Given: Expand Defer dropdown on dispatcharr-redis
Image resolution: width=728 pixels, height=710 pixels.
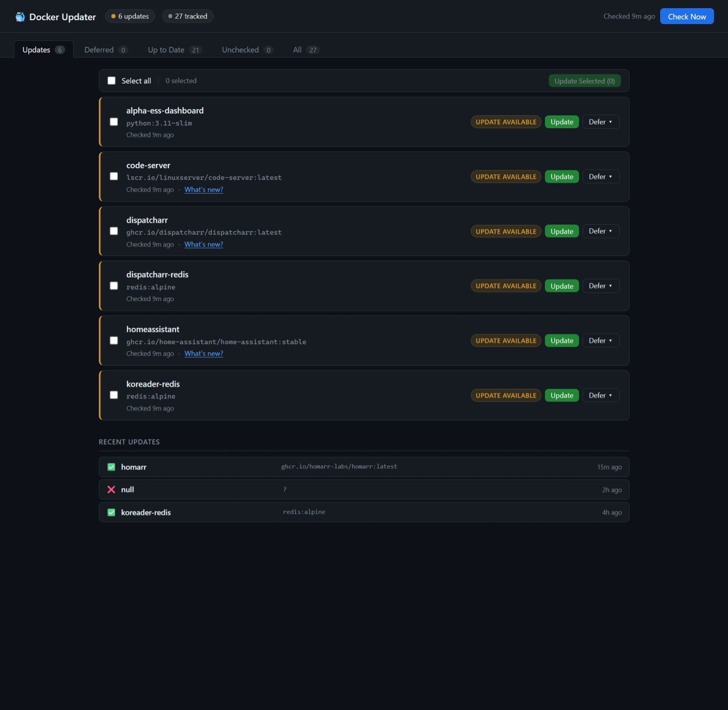Looking at the screenshot, I should [x=601, y=286].
